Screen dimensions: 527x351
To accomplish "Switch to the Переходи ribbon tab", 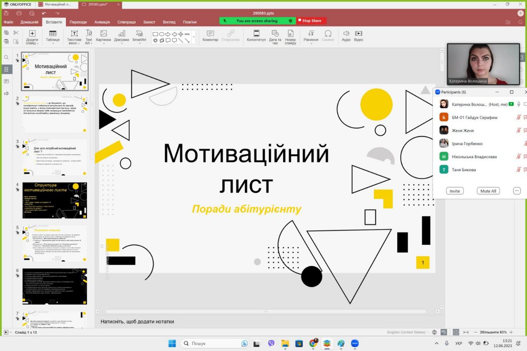I will [x=78, y=22].
